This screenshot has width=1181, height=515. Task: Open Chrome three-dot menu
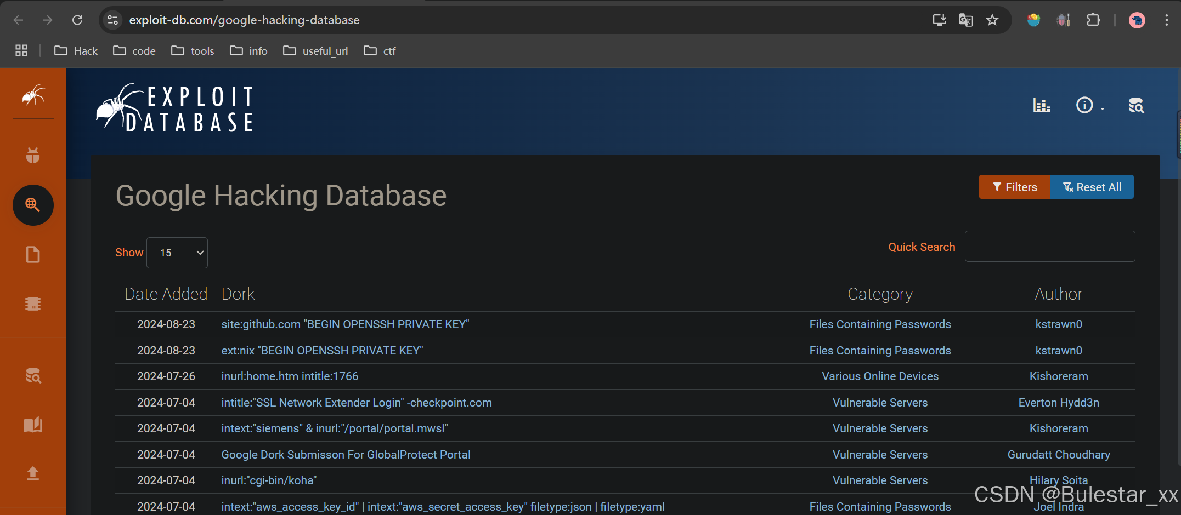(1166, 20)
